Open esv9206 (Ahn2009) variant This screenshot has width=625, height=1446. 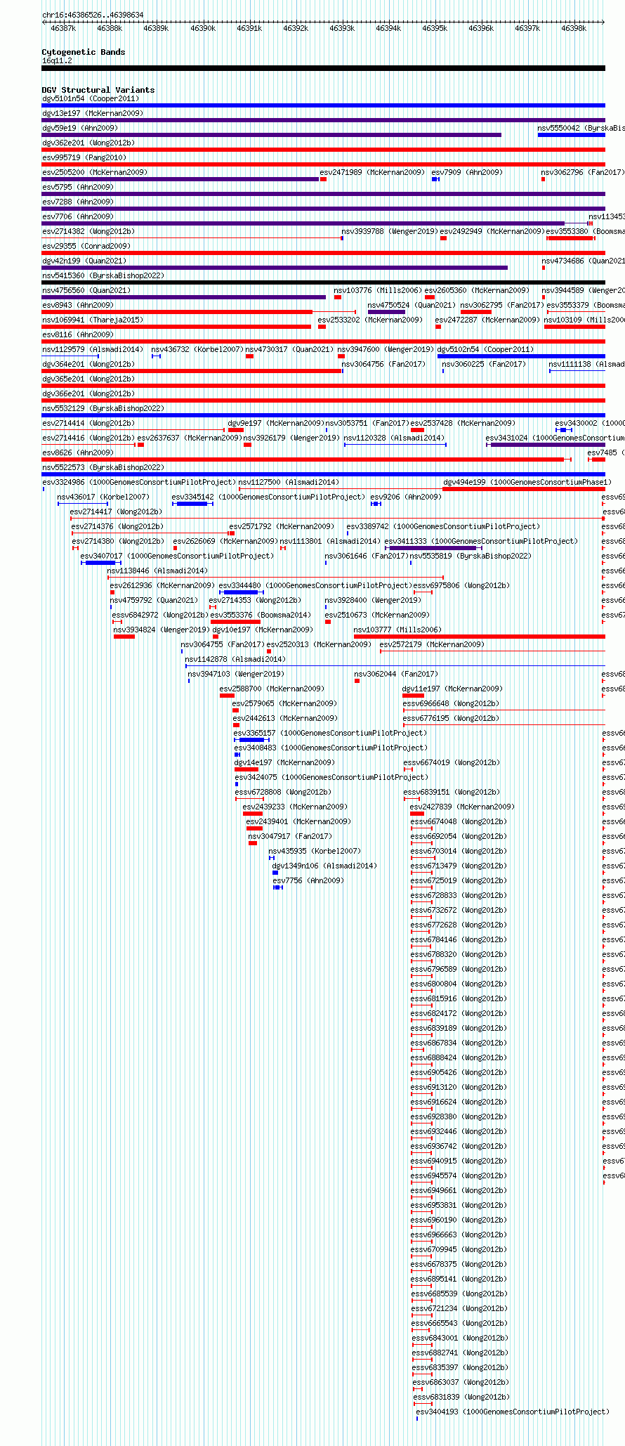click(x=407, y=497)
